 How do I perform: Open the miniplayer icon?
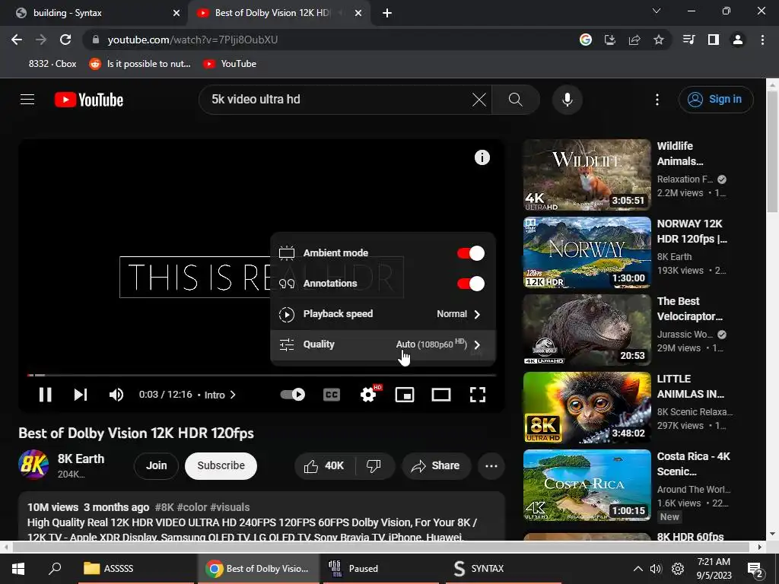point(405,395)
